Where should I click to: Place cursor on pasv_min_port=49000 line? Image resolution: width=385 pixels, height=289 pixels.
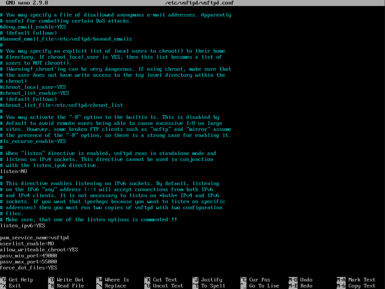click(29, 256)
